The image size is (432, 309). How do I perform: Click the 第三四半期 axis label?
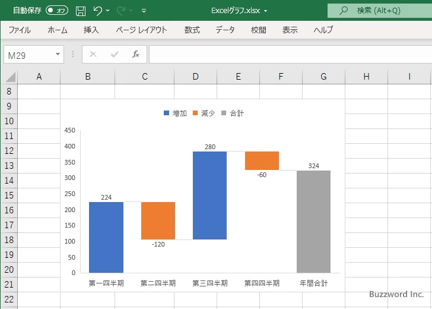[x=210, y=283]
